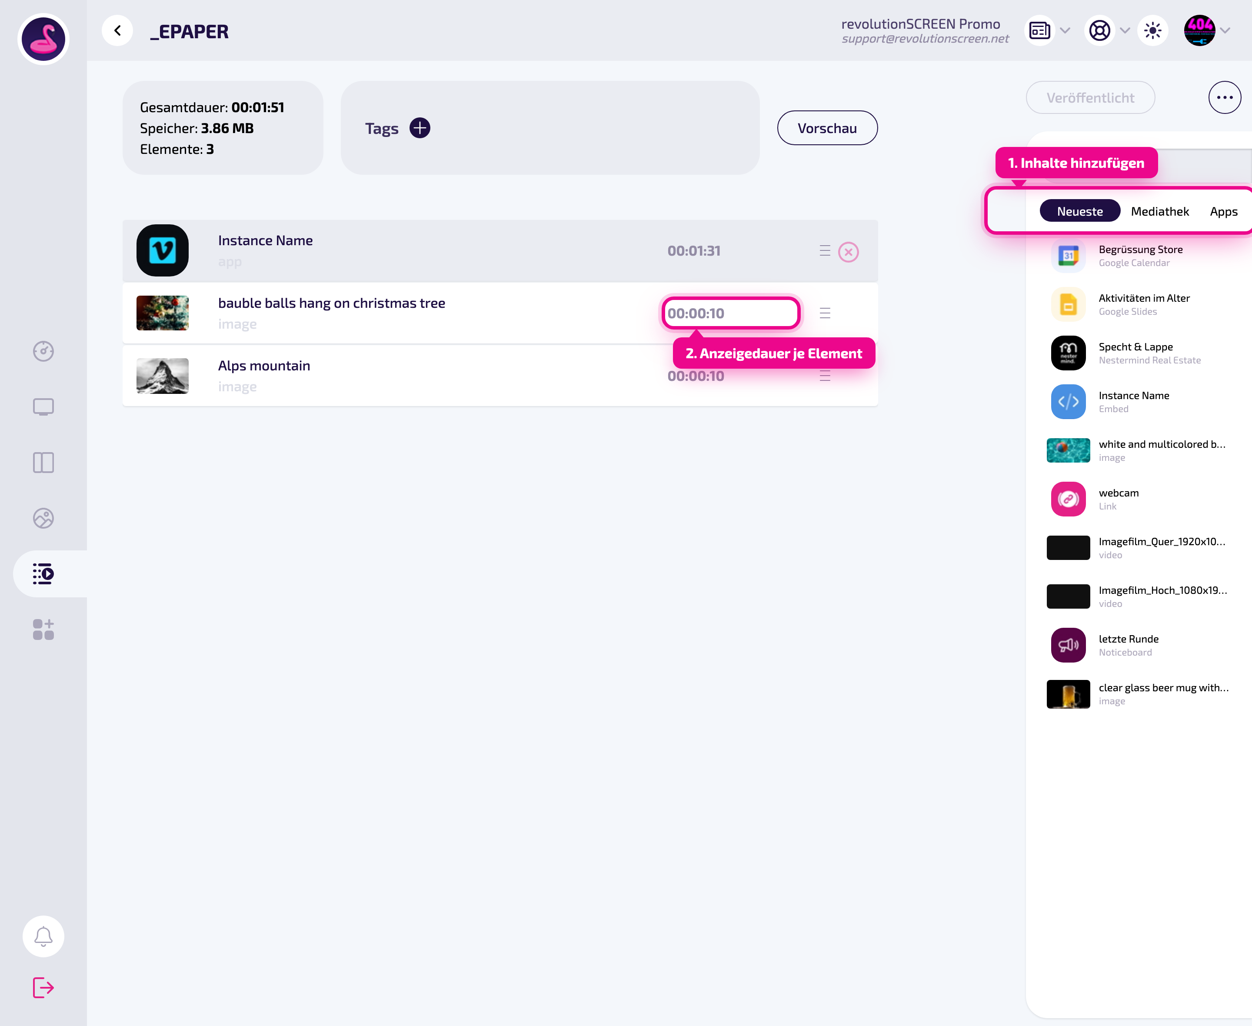Open the apps grid-plus sidebar icon
The width and height of the screenshot is (1252, 1026).
point(43,630)
